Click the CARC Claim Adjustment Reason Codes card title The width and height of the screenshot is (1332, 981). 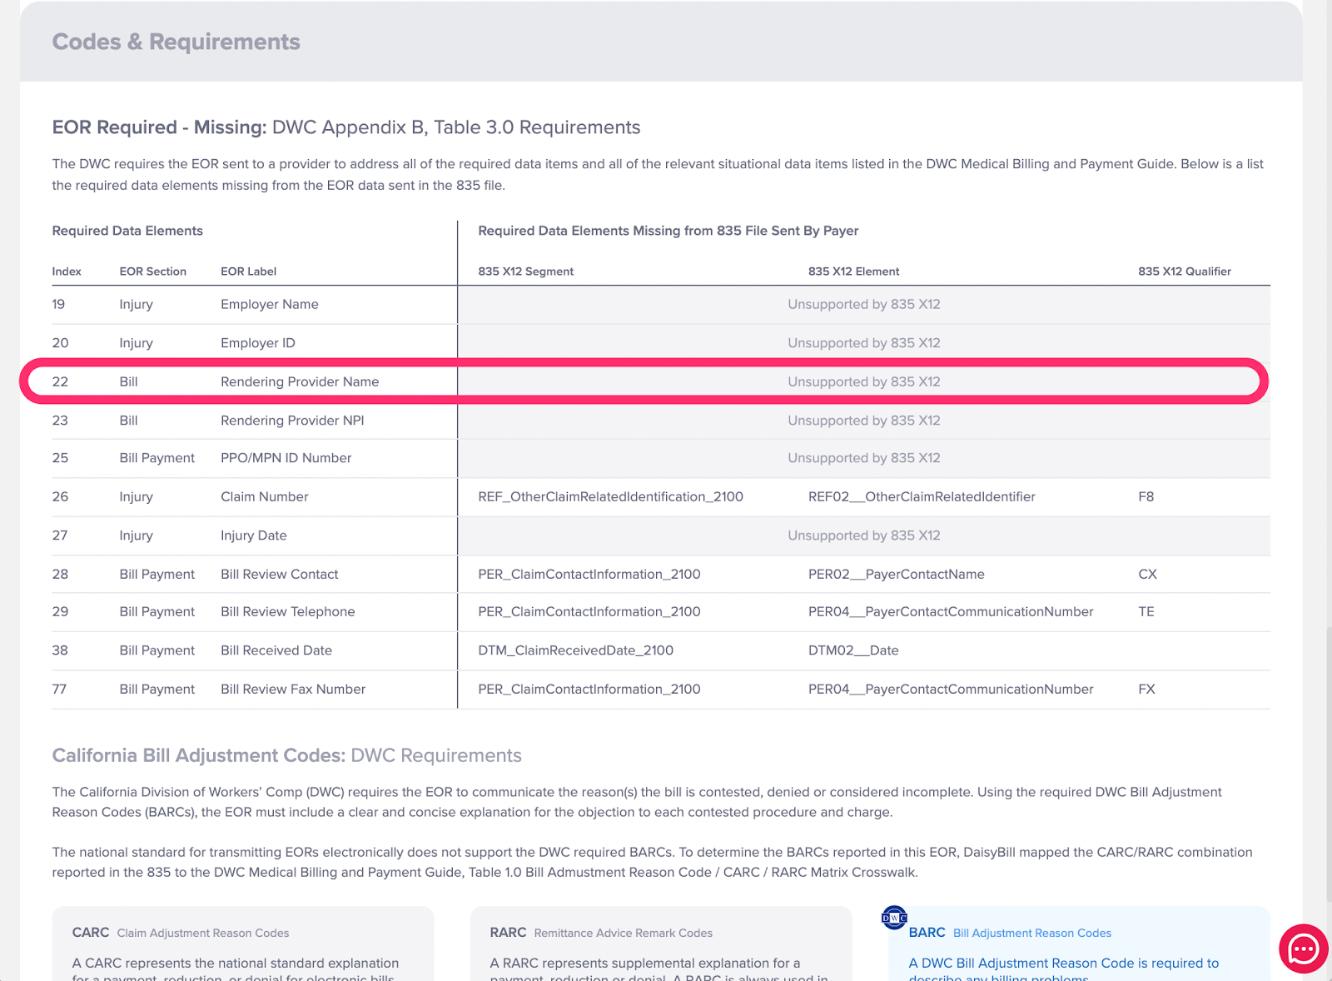click(x=180, y=933)
